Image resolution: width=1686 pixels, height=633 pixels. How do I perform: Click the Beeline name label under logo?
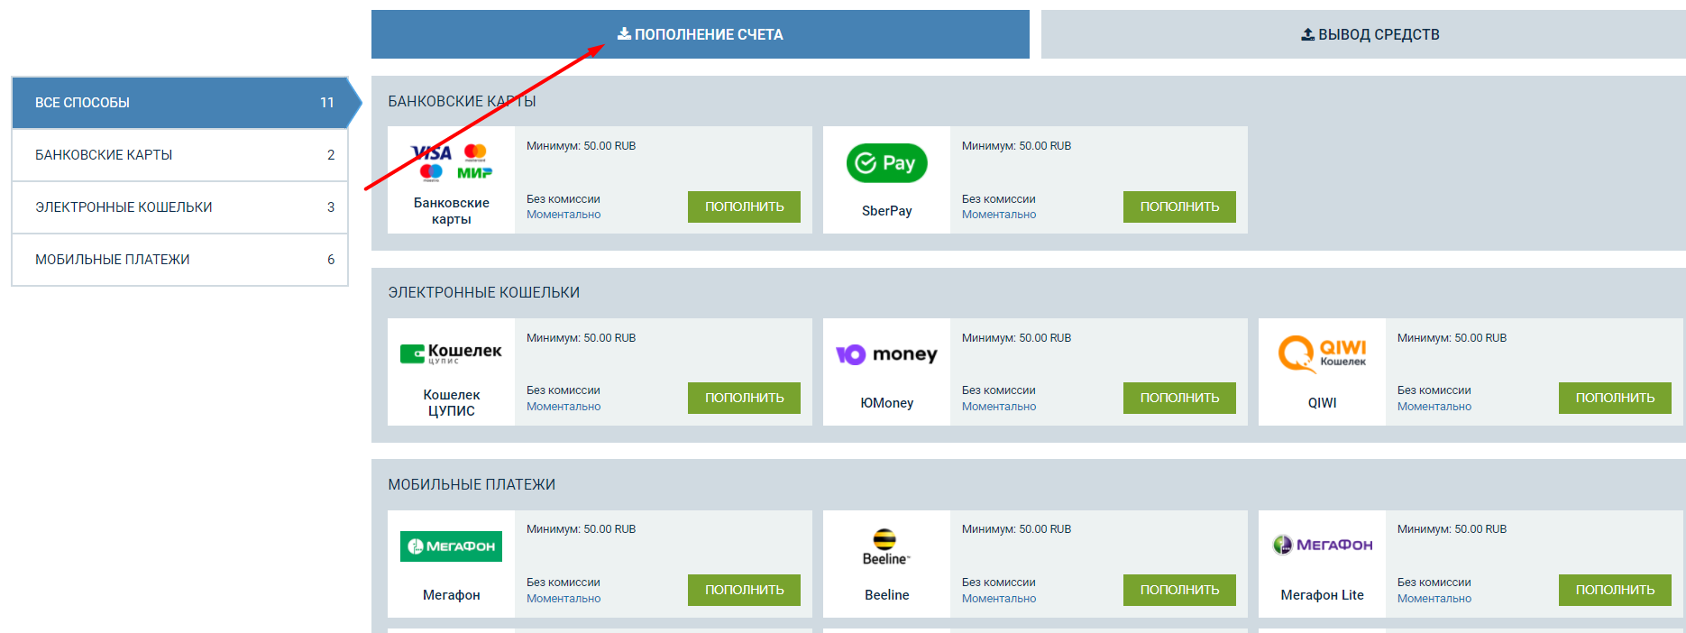[887, 595]
